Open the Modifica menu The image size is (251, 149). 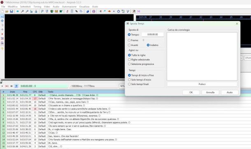(12, 7)
